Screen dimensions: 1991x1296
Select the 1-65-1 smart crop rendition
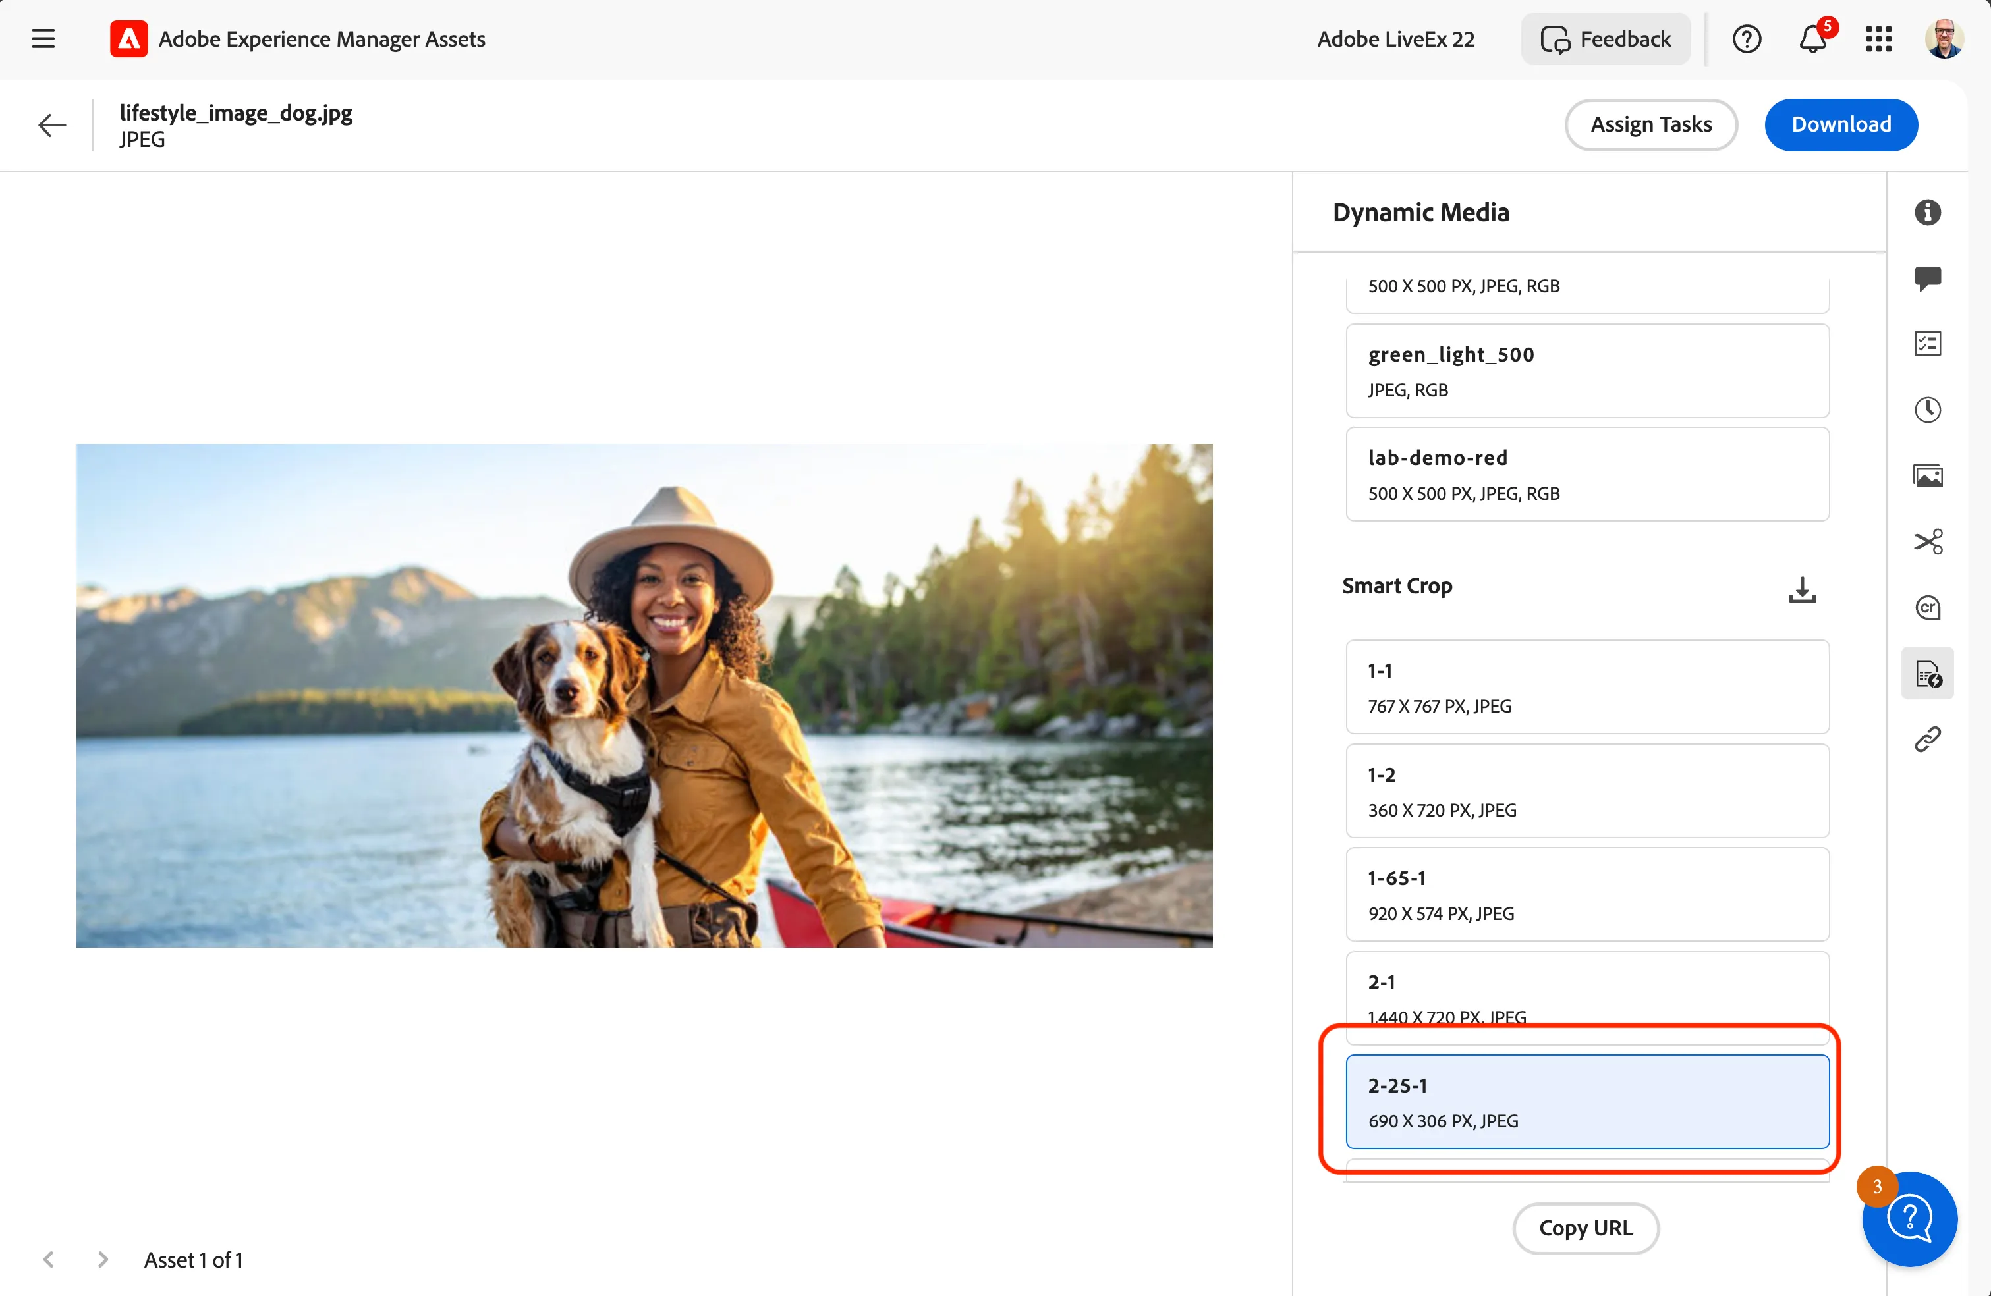click(x=1587, y=895)
